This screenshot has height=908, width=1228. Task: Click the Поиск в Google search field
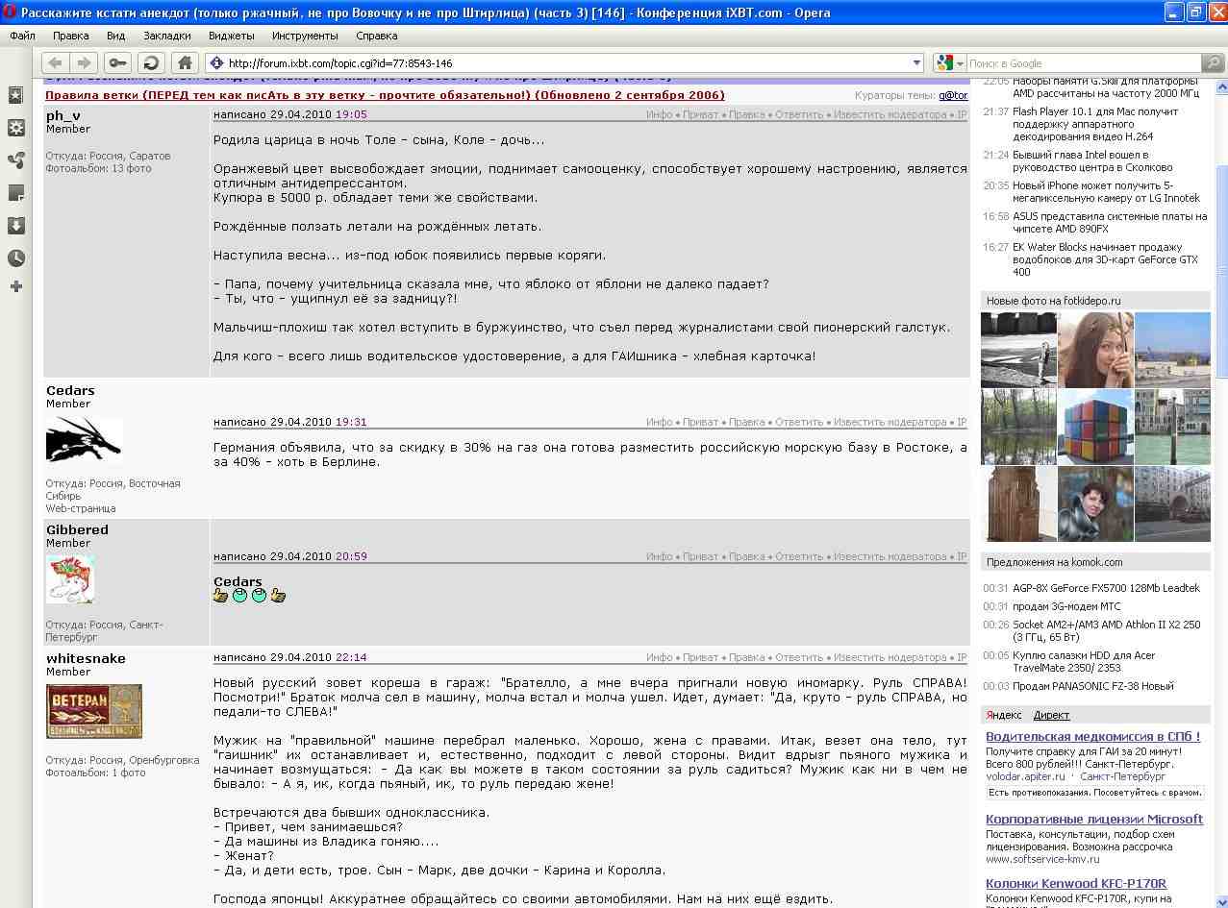pos(1084,63)
